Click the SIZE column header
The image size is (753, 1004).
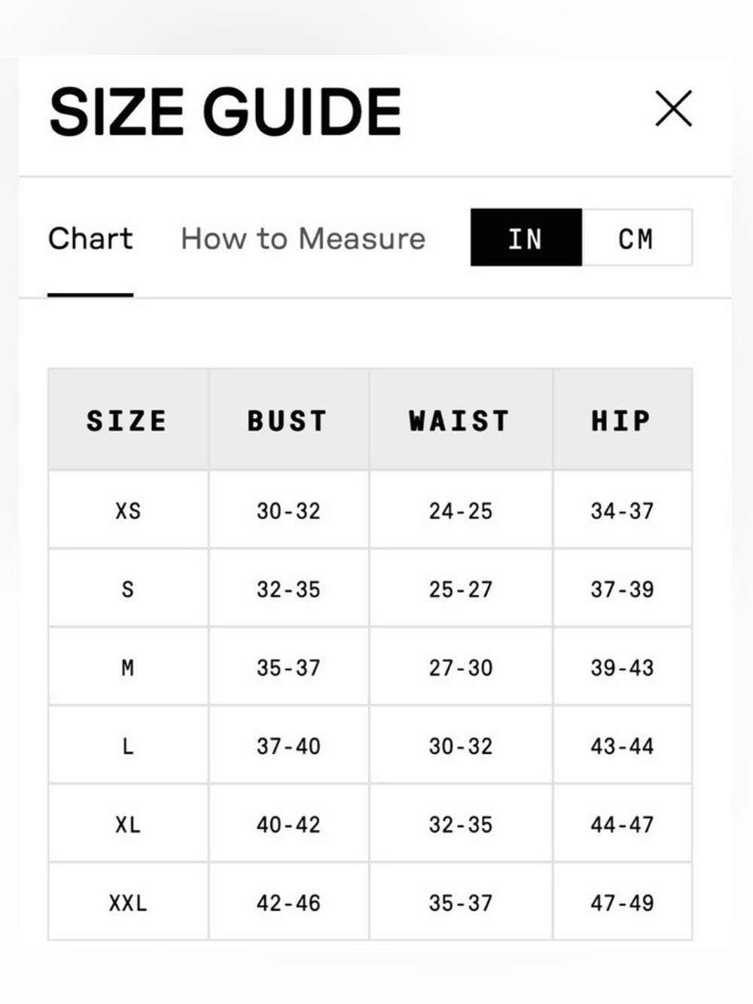(128, 420)
